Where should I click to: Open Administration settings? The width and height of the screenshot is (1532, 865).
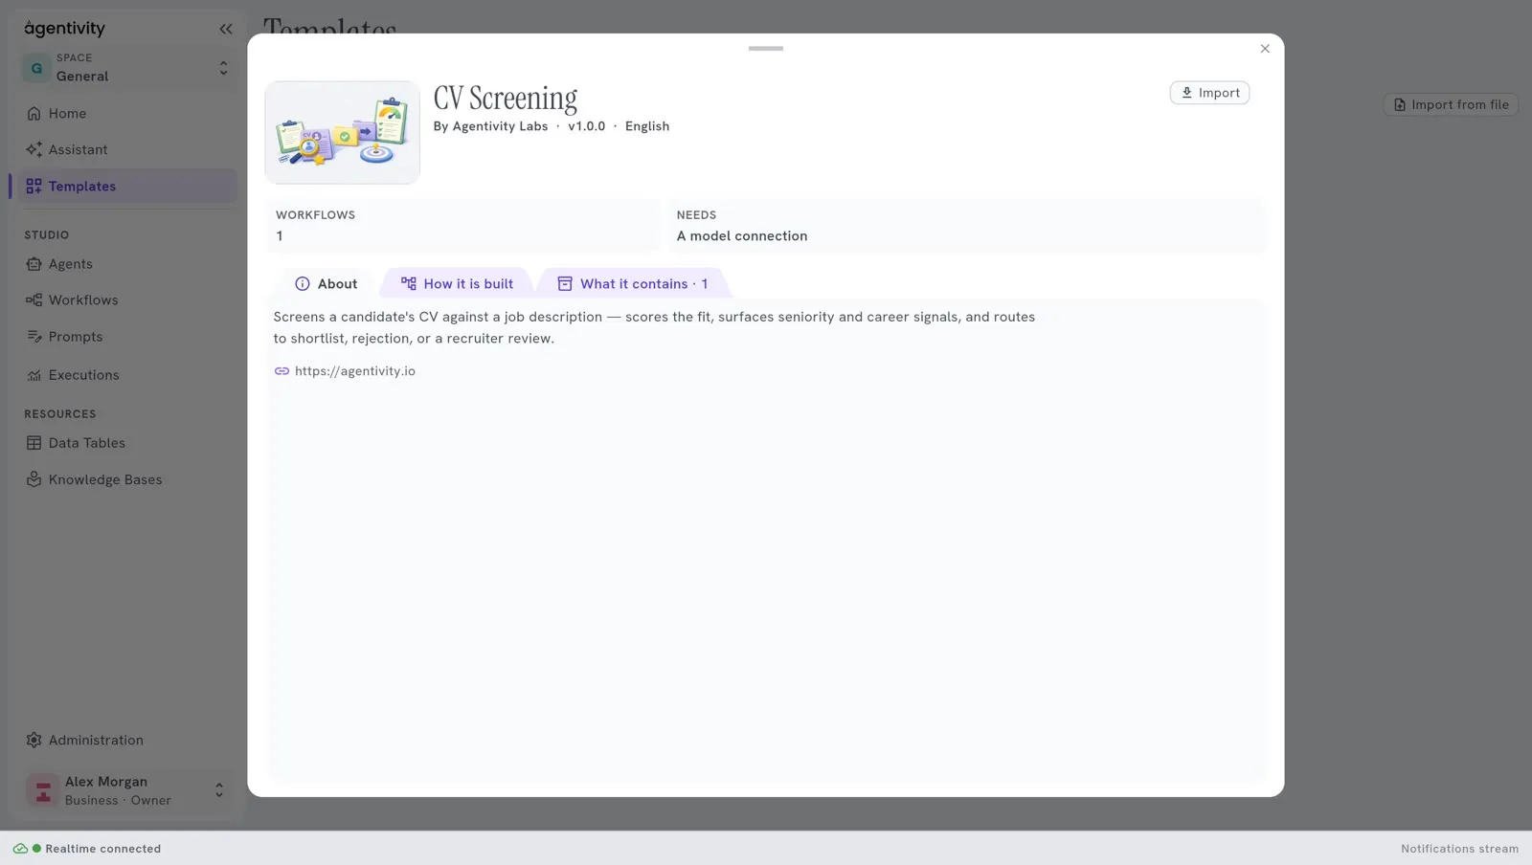(128, 741)
